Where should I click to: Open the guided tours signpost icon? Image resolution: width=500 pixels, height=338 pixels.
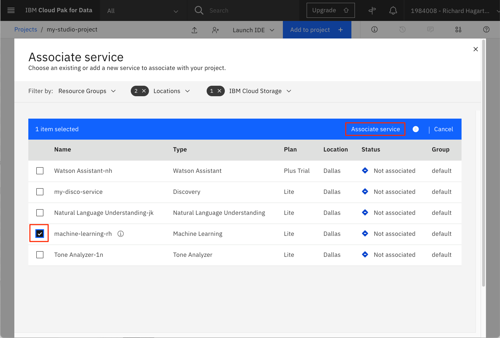pos(372,10)
